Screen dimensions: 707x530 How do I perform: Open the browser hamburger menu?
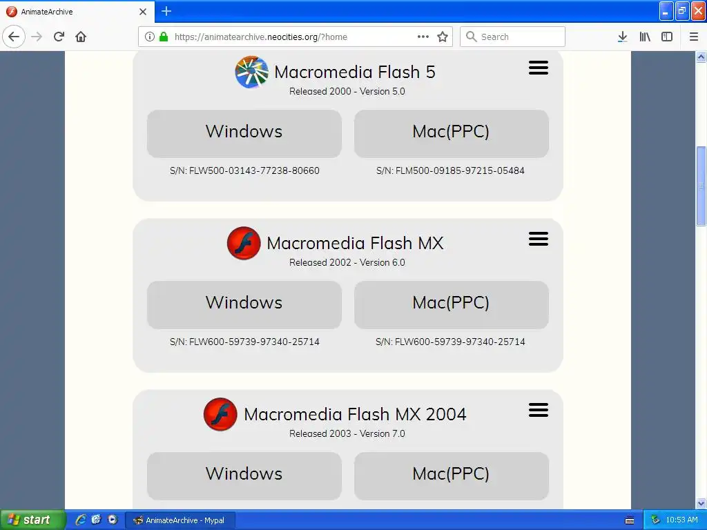click(x=694, y=37)
